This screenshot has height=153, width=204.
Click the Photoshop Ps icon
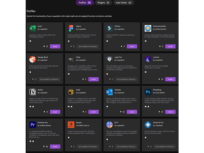coord(148,92)
